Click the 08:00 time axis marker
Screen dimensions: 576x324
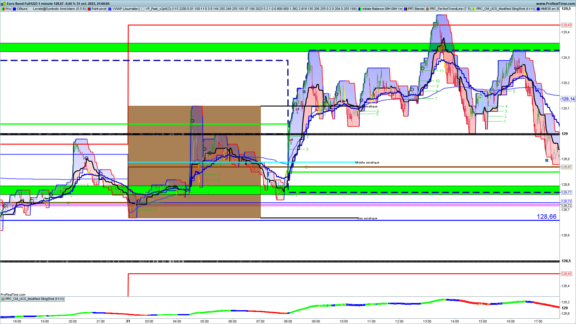pos(288,321)
